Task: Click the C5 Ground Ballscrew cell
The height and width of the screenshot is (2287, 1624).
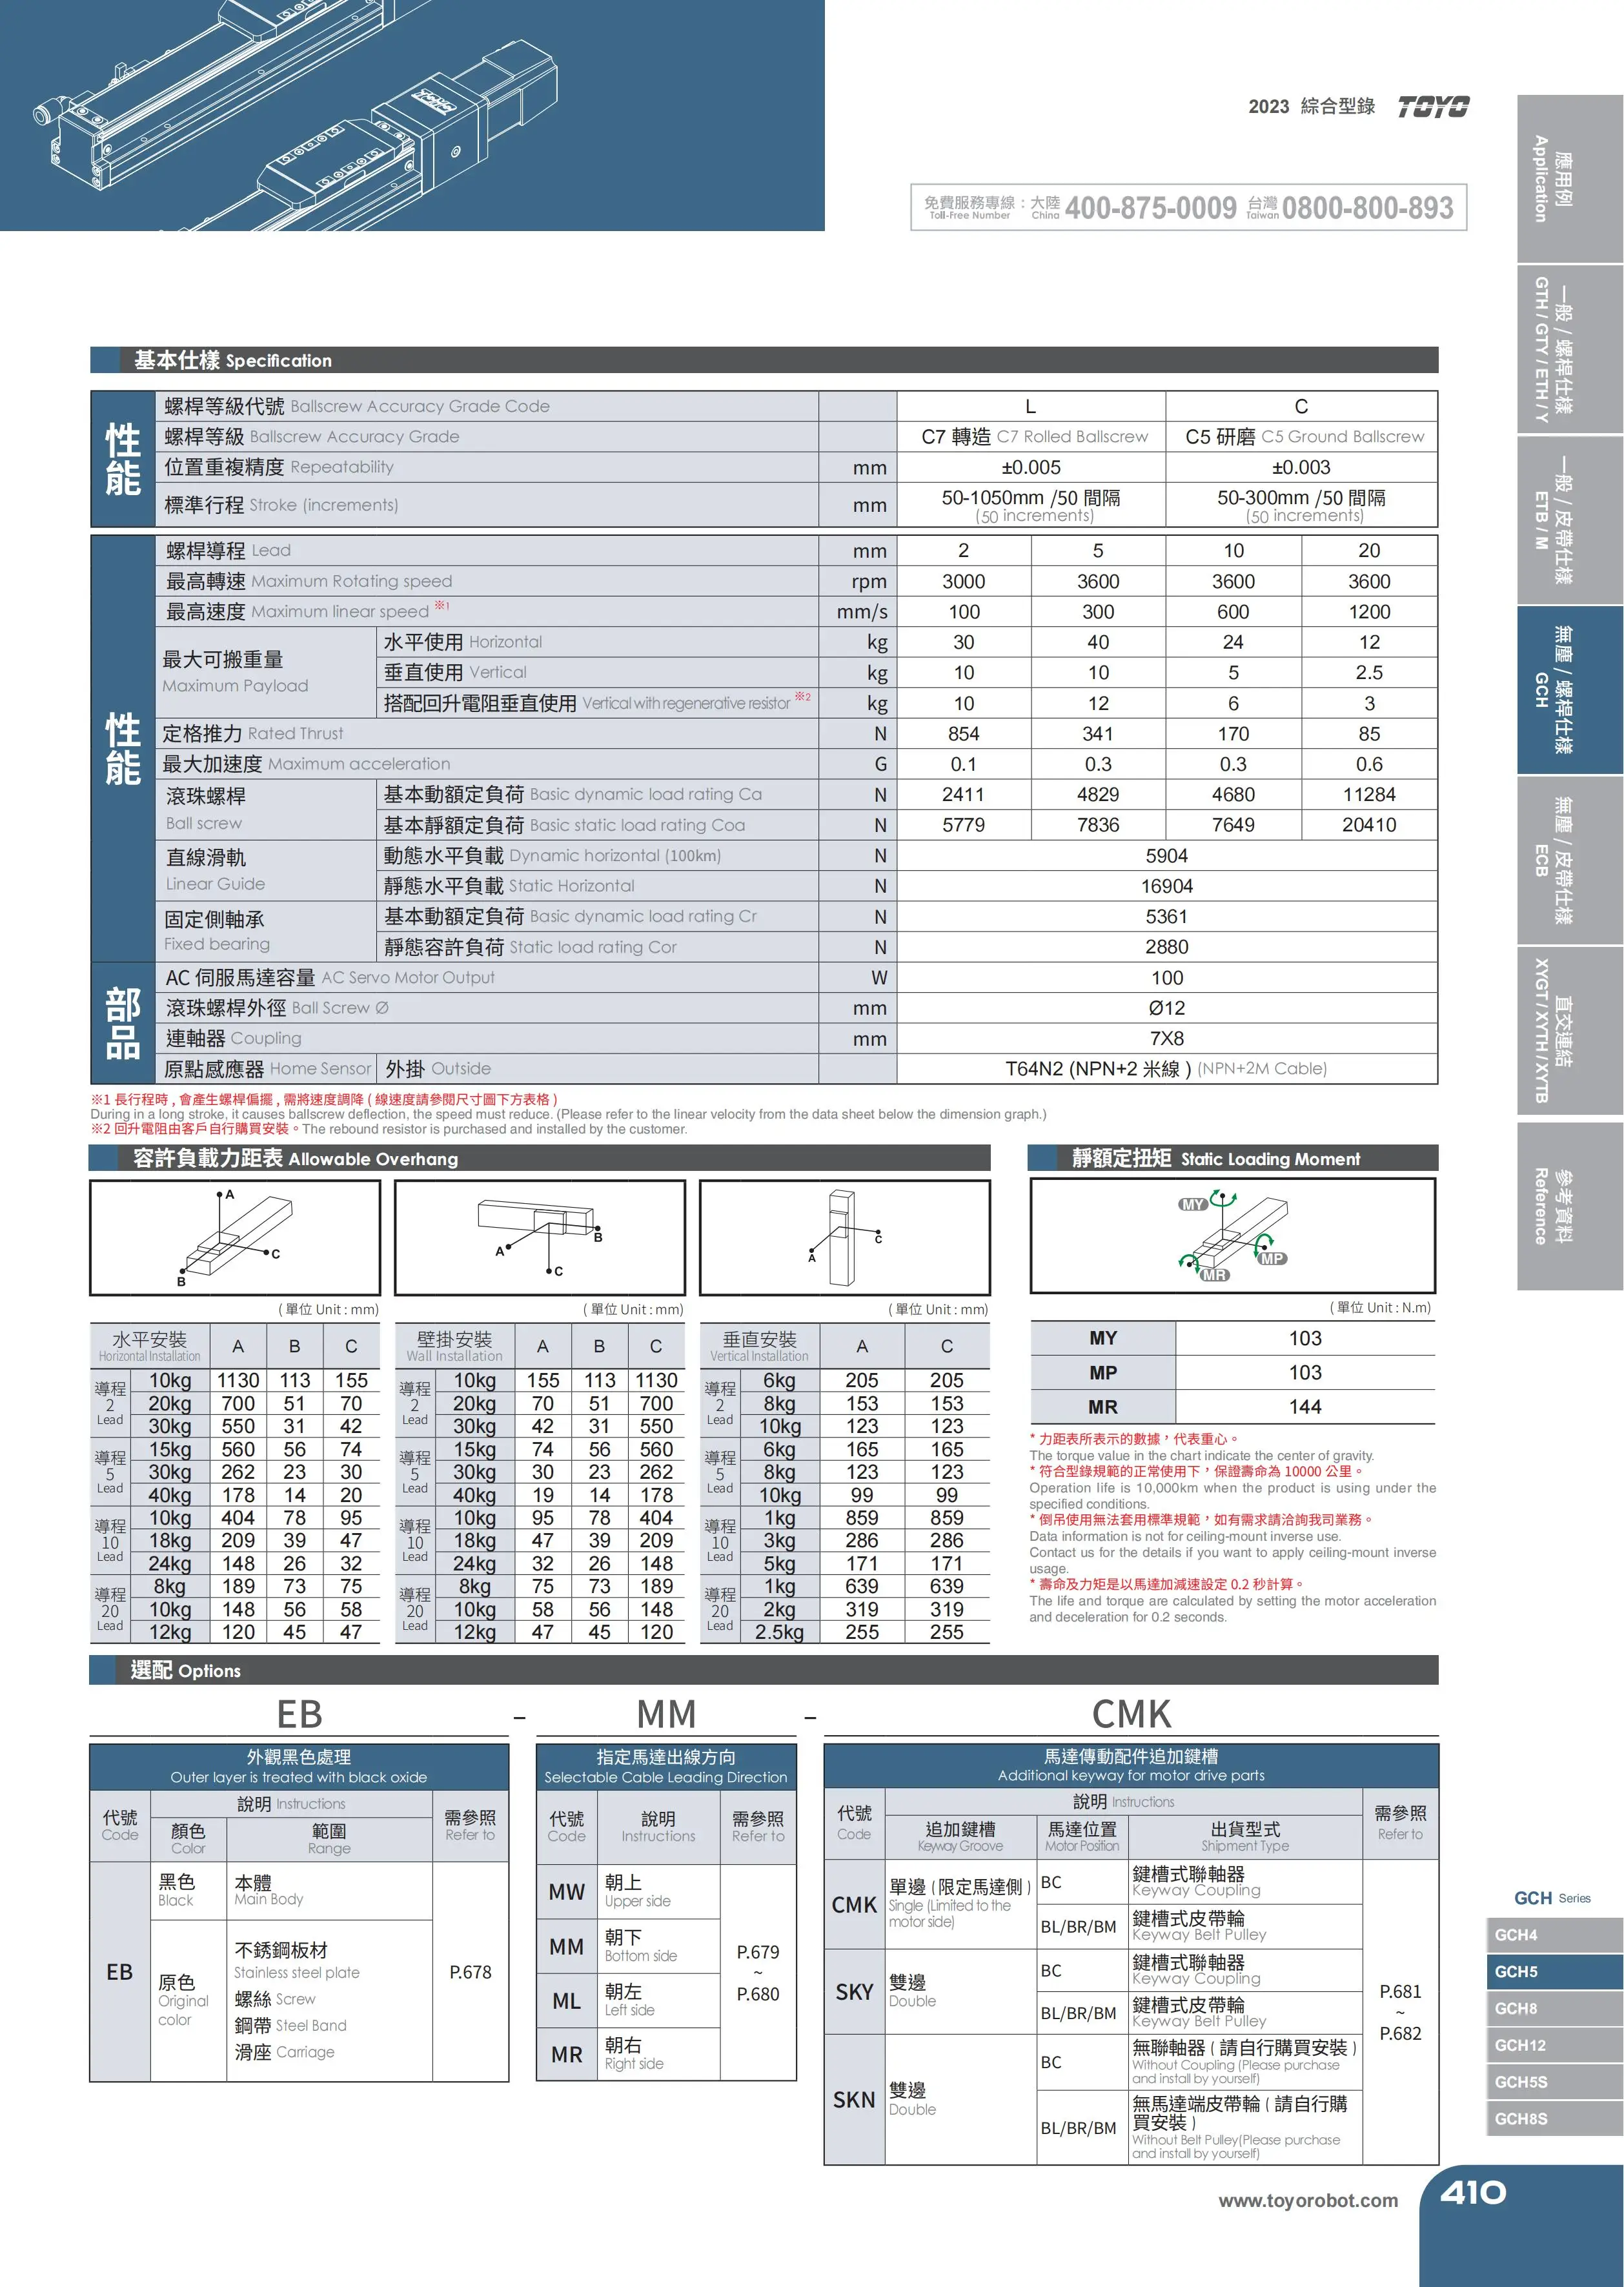Action: (x=1302, y=436)
